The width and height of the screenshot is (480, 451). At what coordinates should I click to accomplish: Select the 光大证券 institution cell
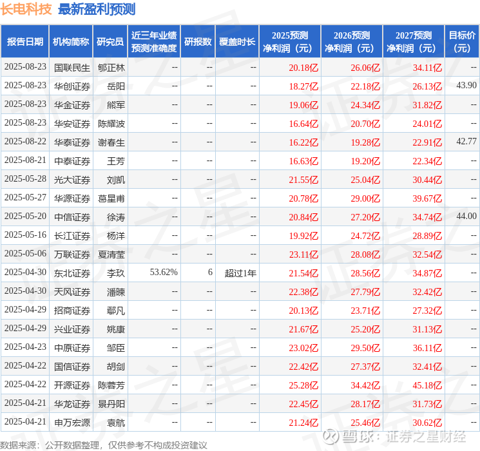click(x=72, y=180)
